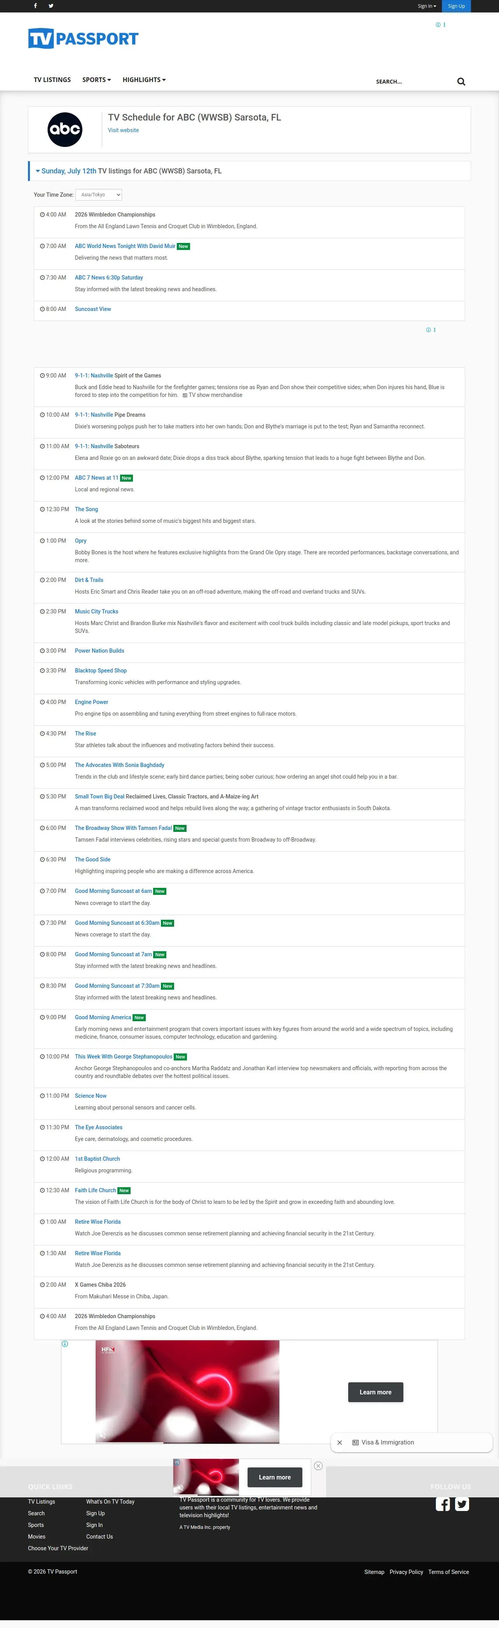Open Contact Us footer link
Image resolution: width=499 pixels, height=1628 pixels.
[100, 1536]
